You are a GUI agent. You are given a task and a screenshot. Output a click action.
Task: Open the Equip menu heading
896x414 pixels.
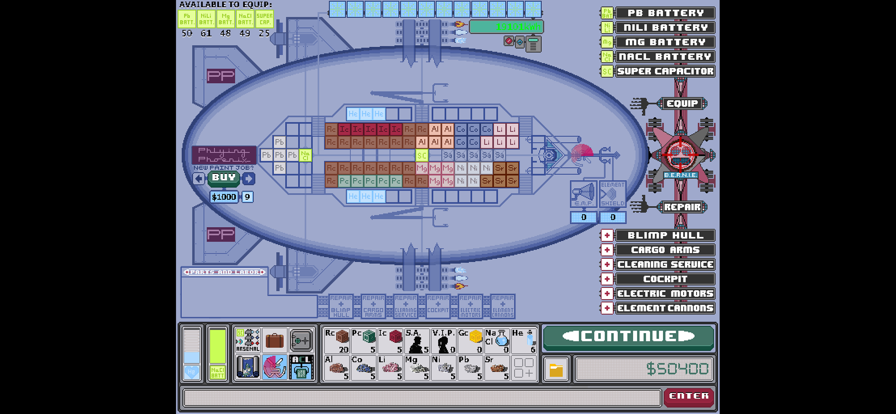pos(682,103)
